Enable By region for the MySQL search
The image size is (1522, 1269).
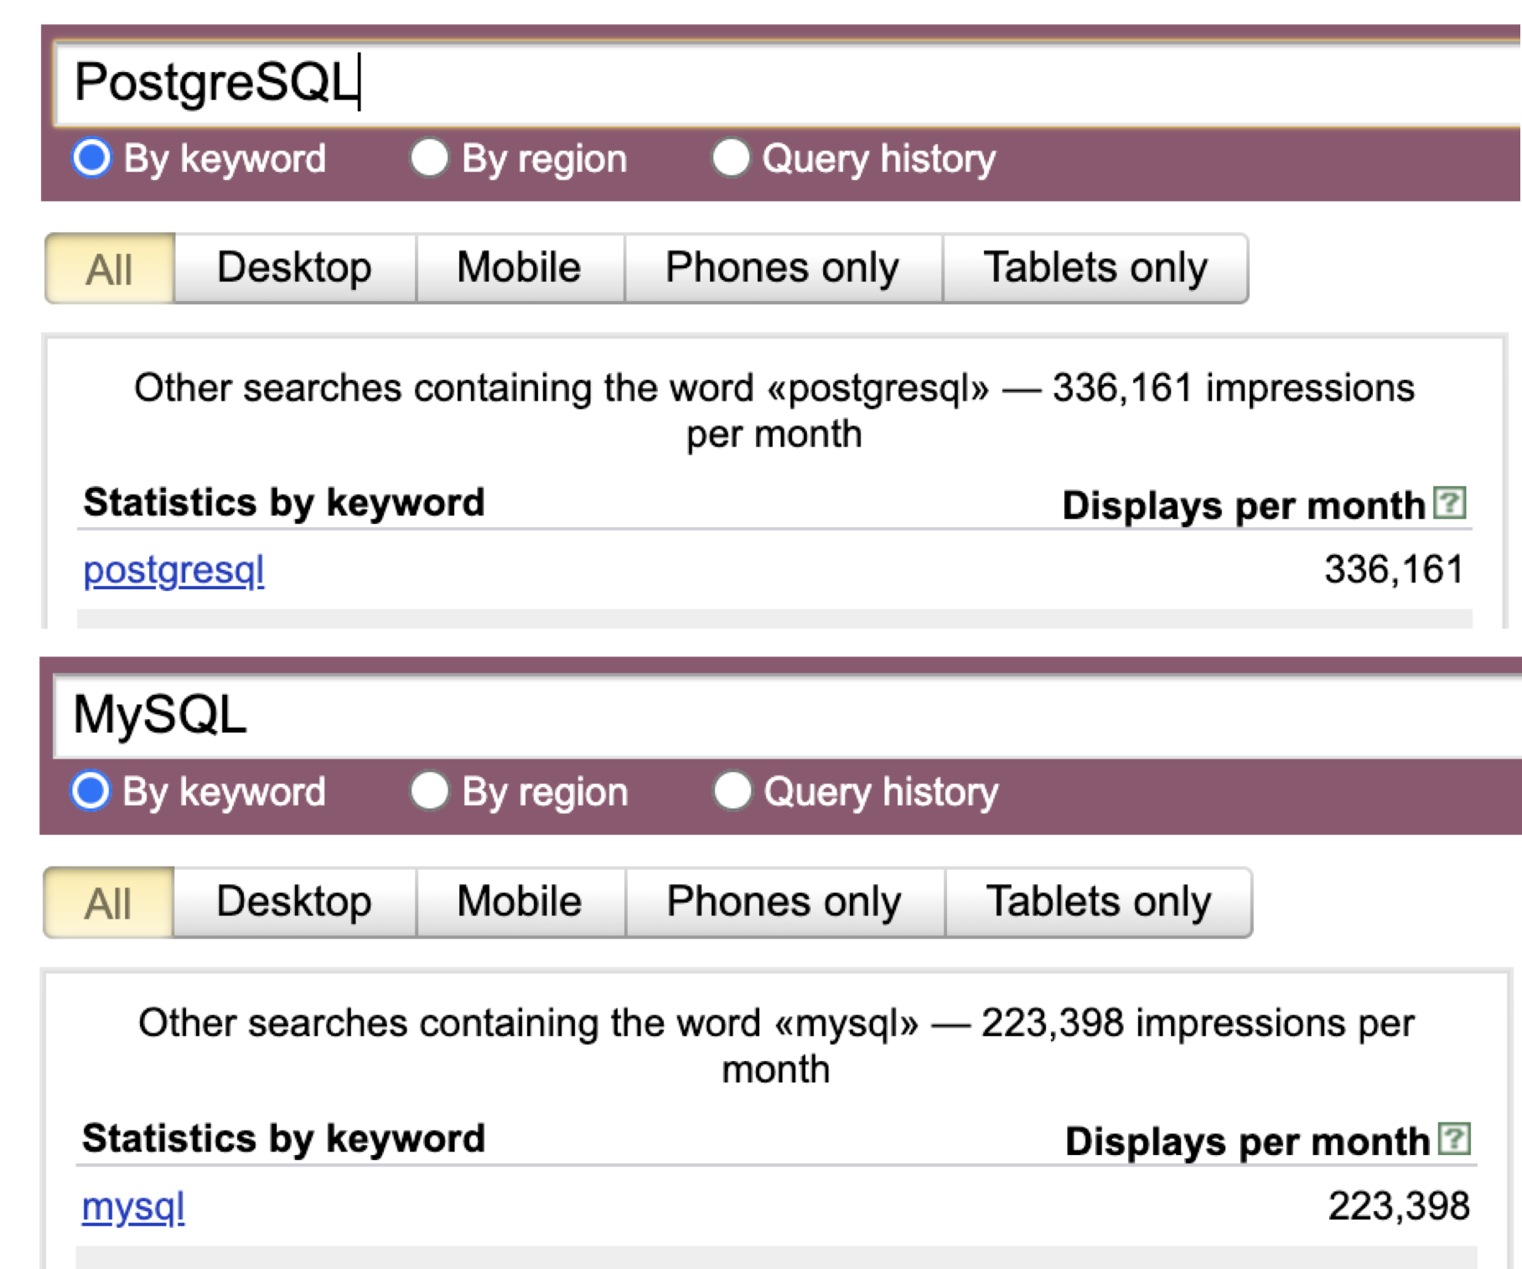tap(431, 790)
